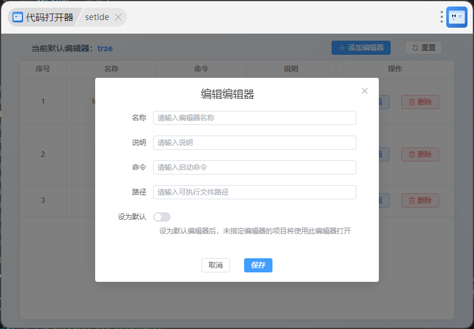
Task: Click the blue plugin icon top-right
Action: (457, 17)
